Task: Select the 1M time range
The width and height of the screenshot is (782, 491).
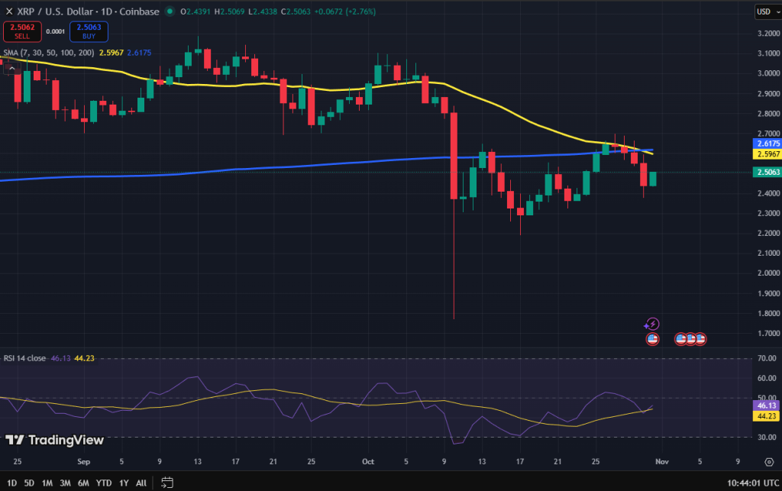Action: 47,483
